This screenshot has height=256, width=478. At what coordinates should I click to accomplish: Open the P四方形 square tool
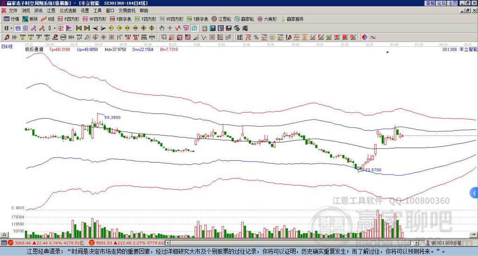click(69, 19)
